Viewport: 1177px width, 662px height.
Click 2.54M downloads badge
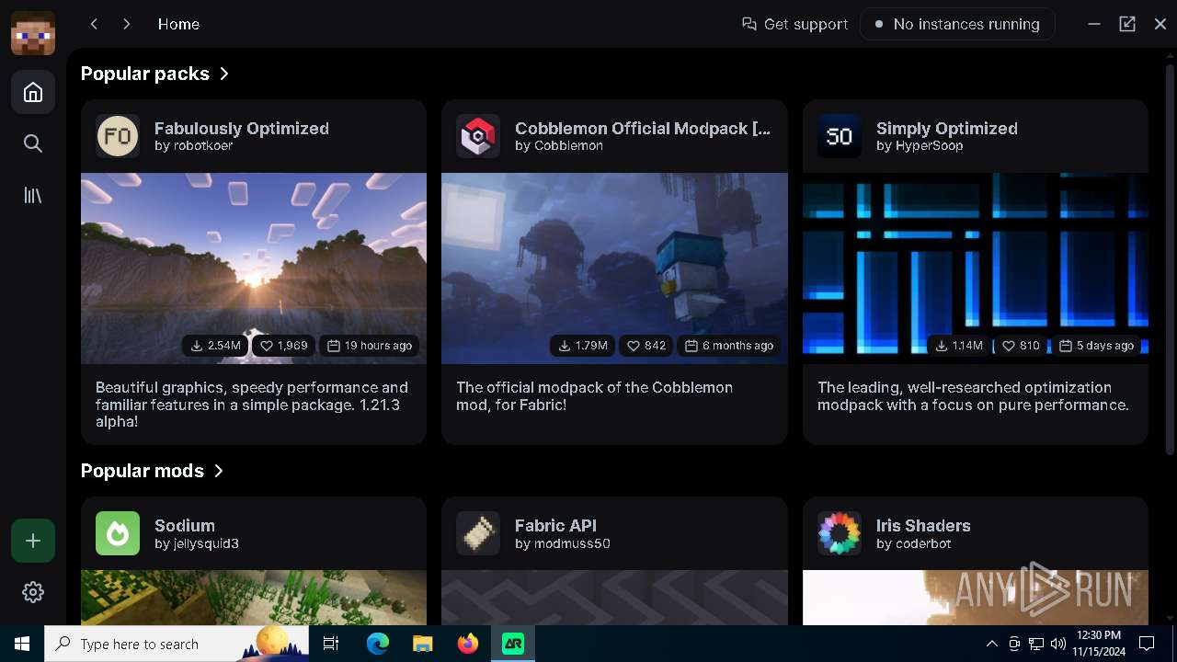[216, 346]
